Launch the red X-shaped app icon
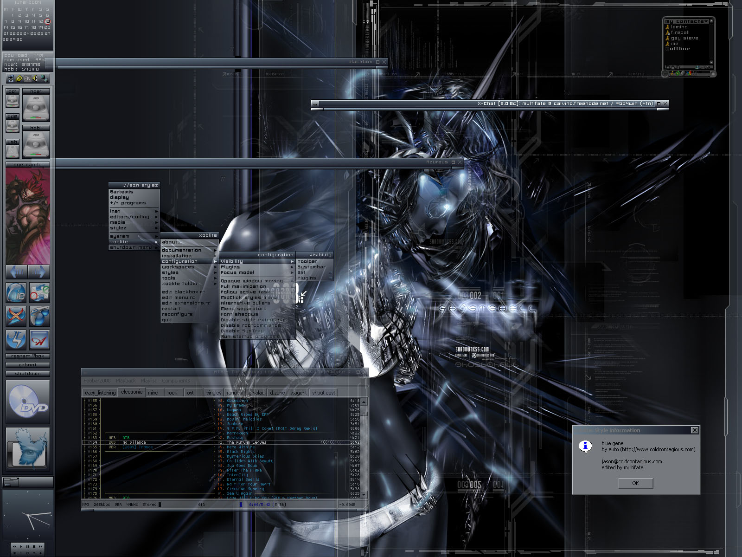The image size is (742, 557). coord(16,316)
